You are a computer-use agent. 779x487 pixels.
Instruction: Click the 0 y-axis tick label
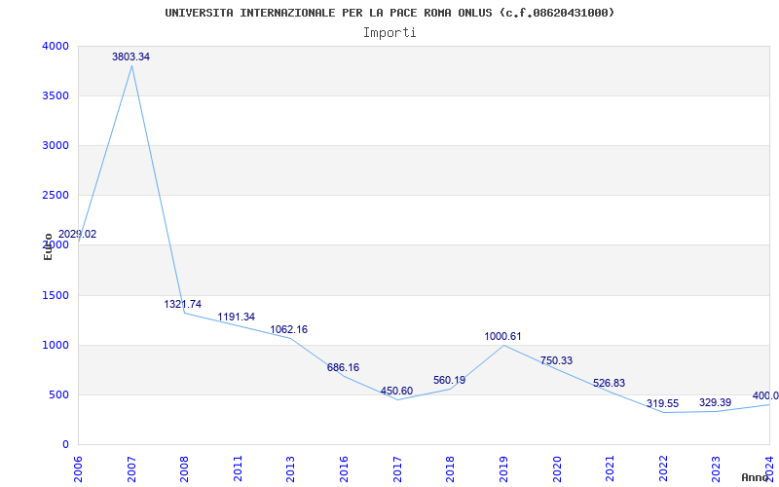pos(65,445)
